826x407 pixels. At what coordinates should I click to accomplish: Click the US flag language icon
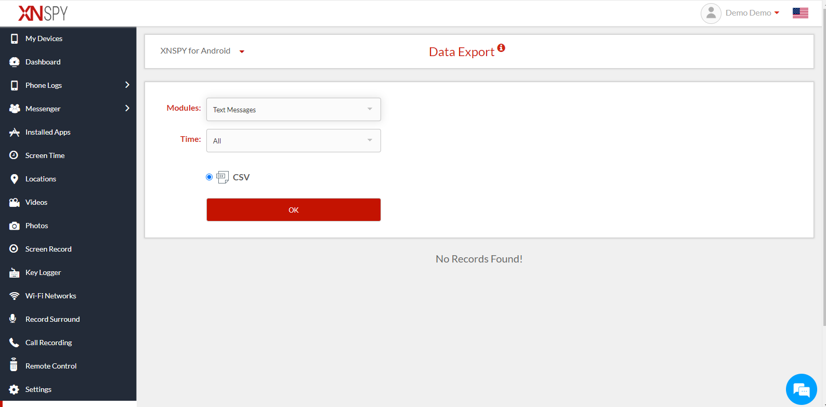[x=801, y=13]
